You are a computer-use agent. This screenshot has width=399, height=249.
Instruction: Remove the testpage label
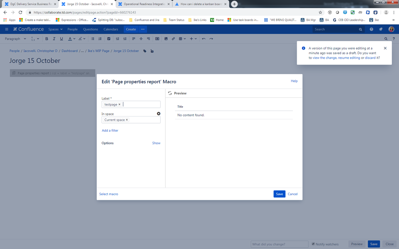120,105
